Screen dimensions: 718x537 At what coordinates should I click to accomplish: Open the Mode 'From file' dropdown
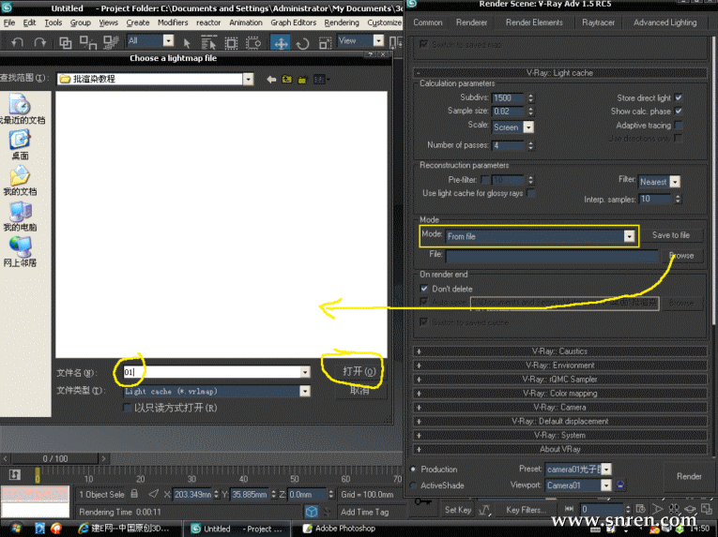(629, 236)
